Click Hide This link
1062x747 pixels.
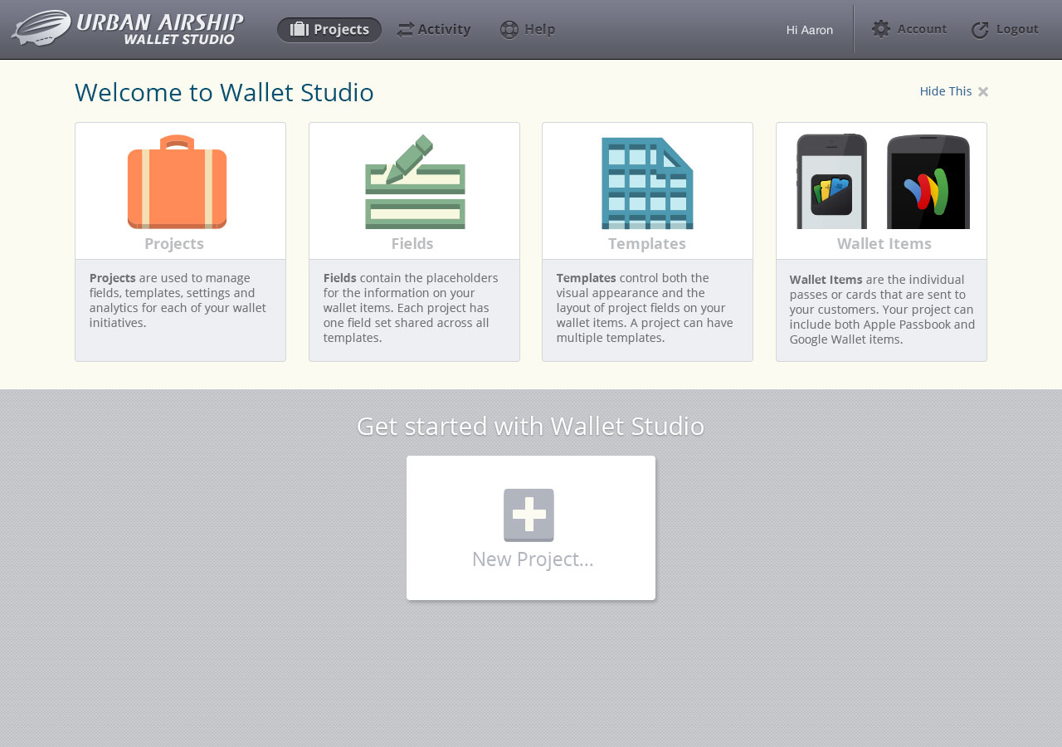(x=946, y=91)
